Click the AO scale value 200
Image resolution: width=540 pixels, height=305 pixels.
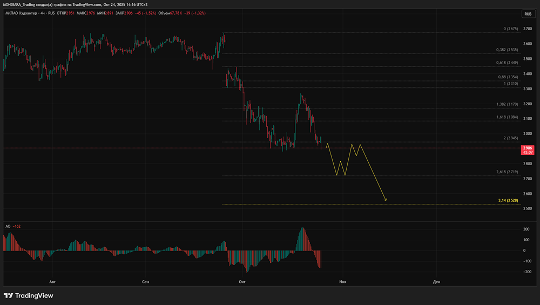pyautogui.click(x=526, y=229)
